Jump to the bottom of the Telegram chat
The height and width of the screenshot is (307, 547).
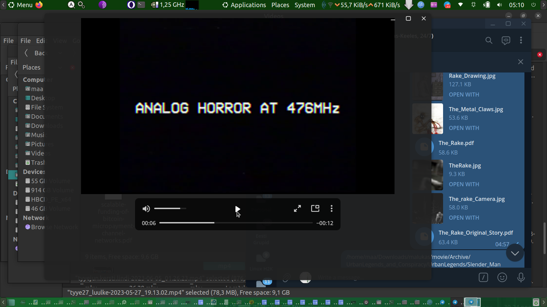515,253
